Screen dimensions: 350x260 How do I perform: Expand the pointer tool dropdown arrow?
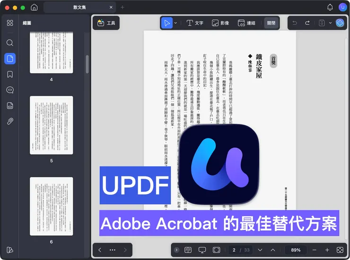tap(175, 23)
